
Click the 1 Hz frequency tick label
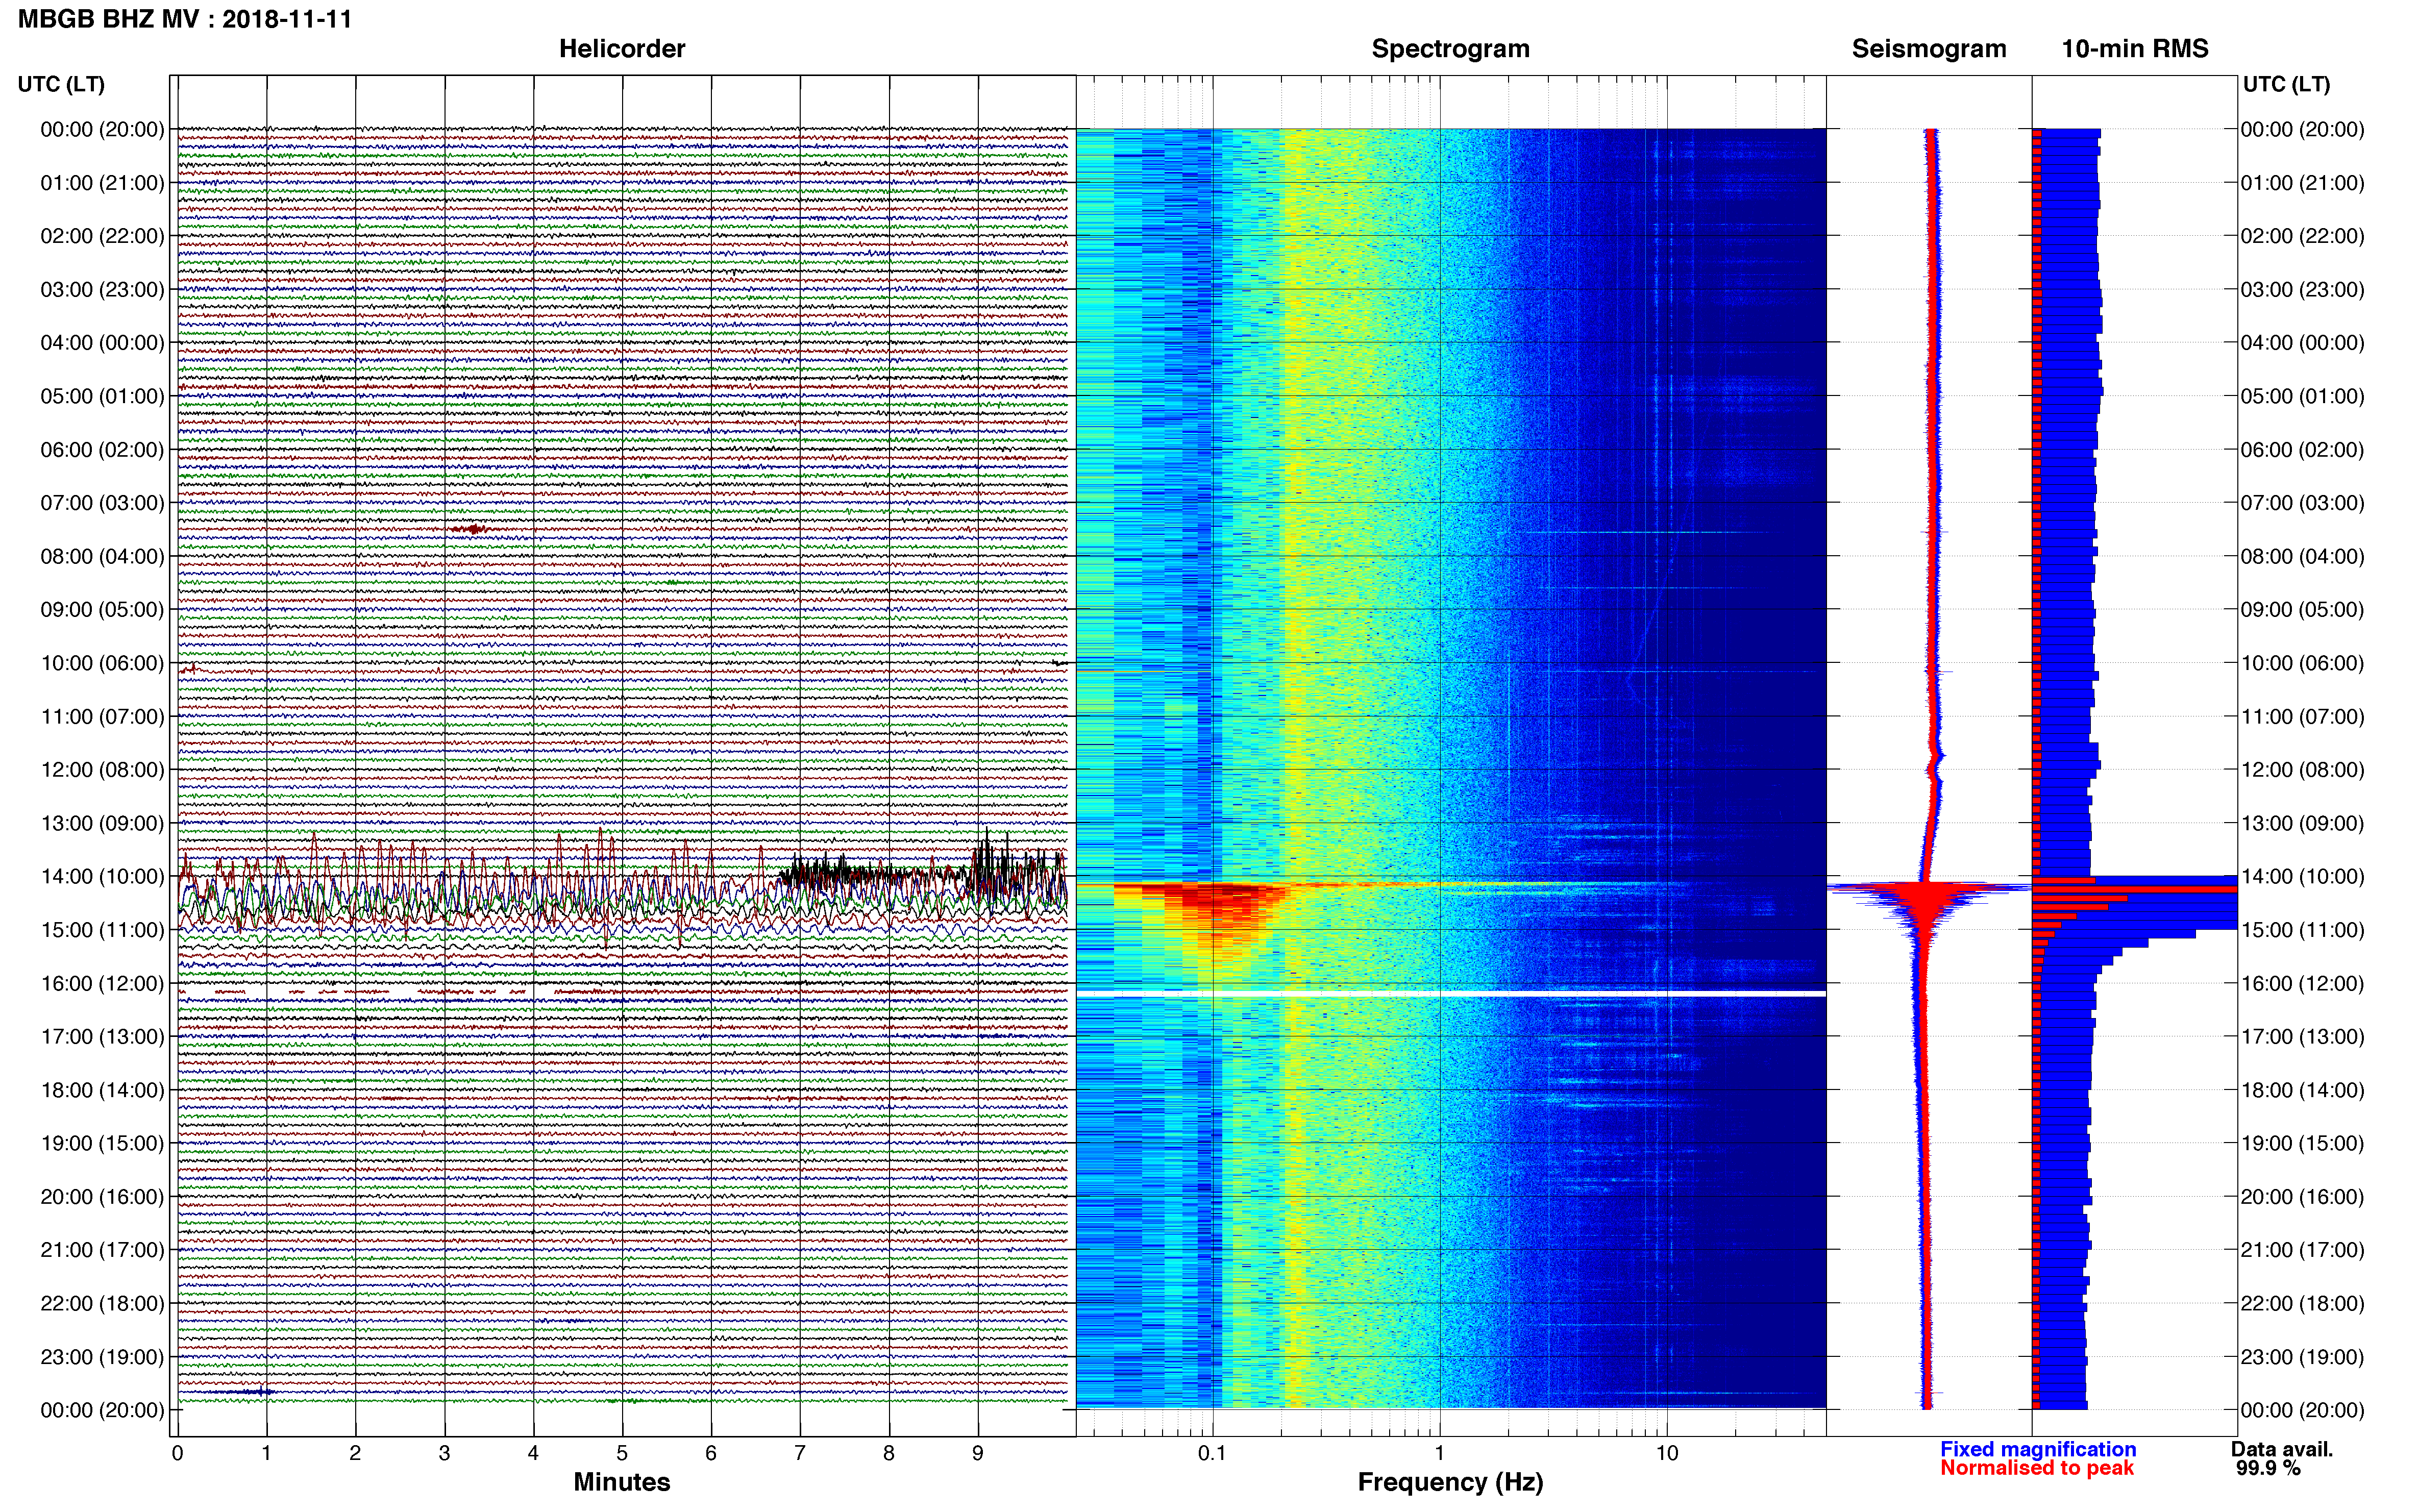click(x=1439, y=1453)
